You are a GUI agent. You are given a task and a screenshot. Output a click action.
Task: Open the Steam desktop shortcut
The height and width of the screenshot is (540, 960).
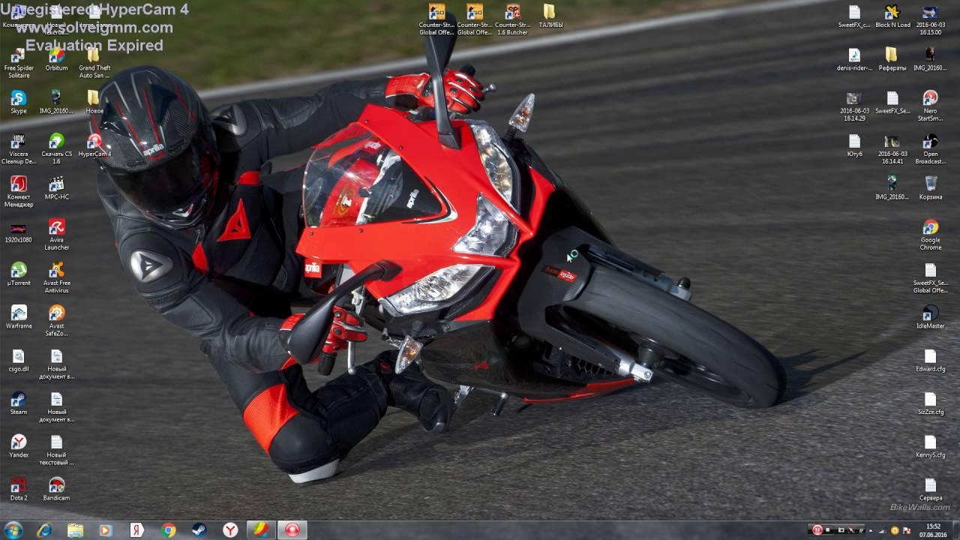[19, 400]
